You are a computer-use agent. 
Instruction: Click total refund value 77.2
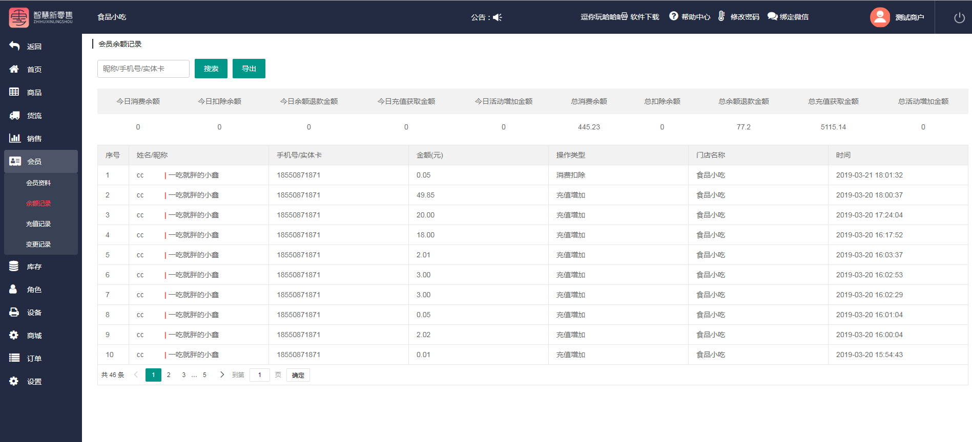(x=743, y=127)
